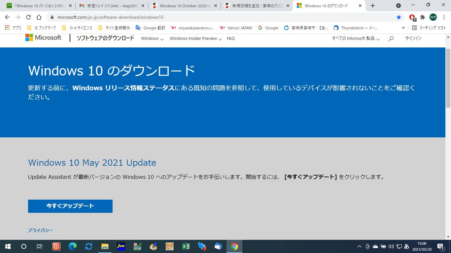
Task: Open the Yahoo! JAPAN bookmark
Action: click(236, 28)
